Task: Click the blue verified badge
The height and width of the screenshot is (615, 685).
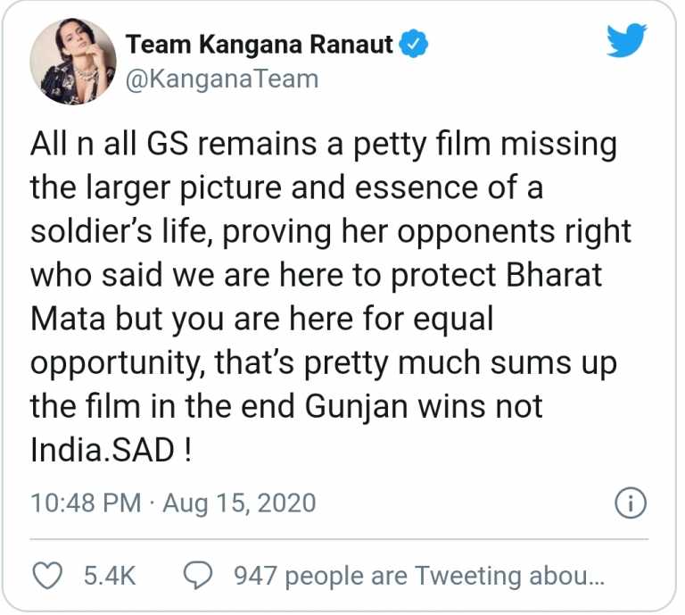Action: pyautogui.click(x=414, y=44)
